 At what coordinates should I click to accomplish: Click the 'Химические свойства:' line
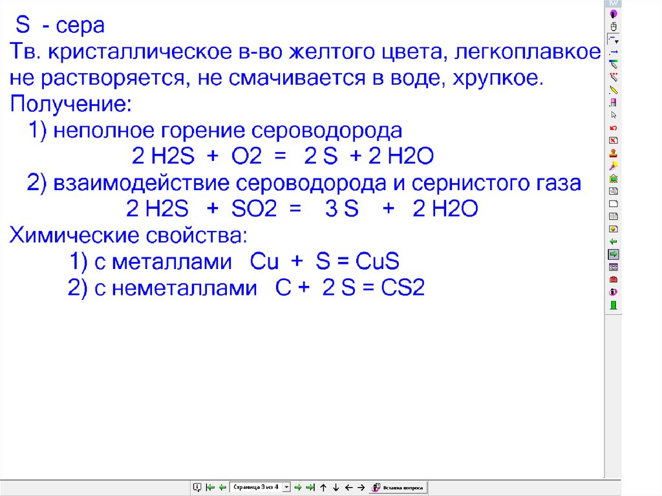click(129, 235)
